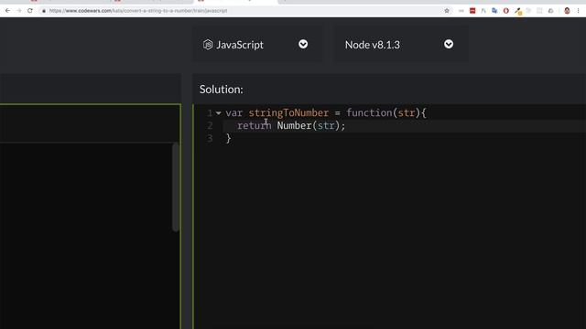Bookmark this page with the star icon
This screenshot has width=586, height=329.
click(x=447, y=11)
